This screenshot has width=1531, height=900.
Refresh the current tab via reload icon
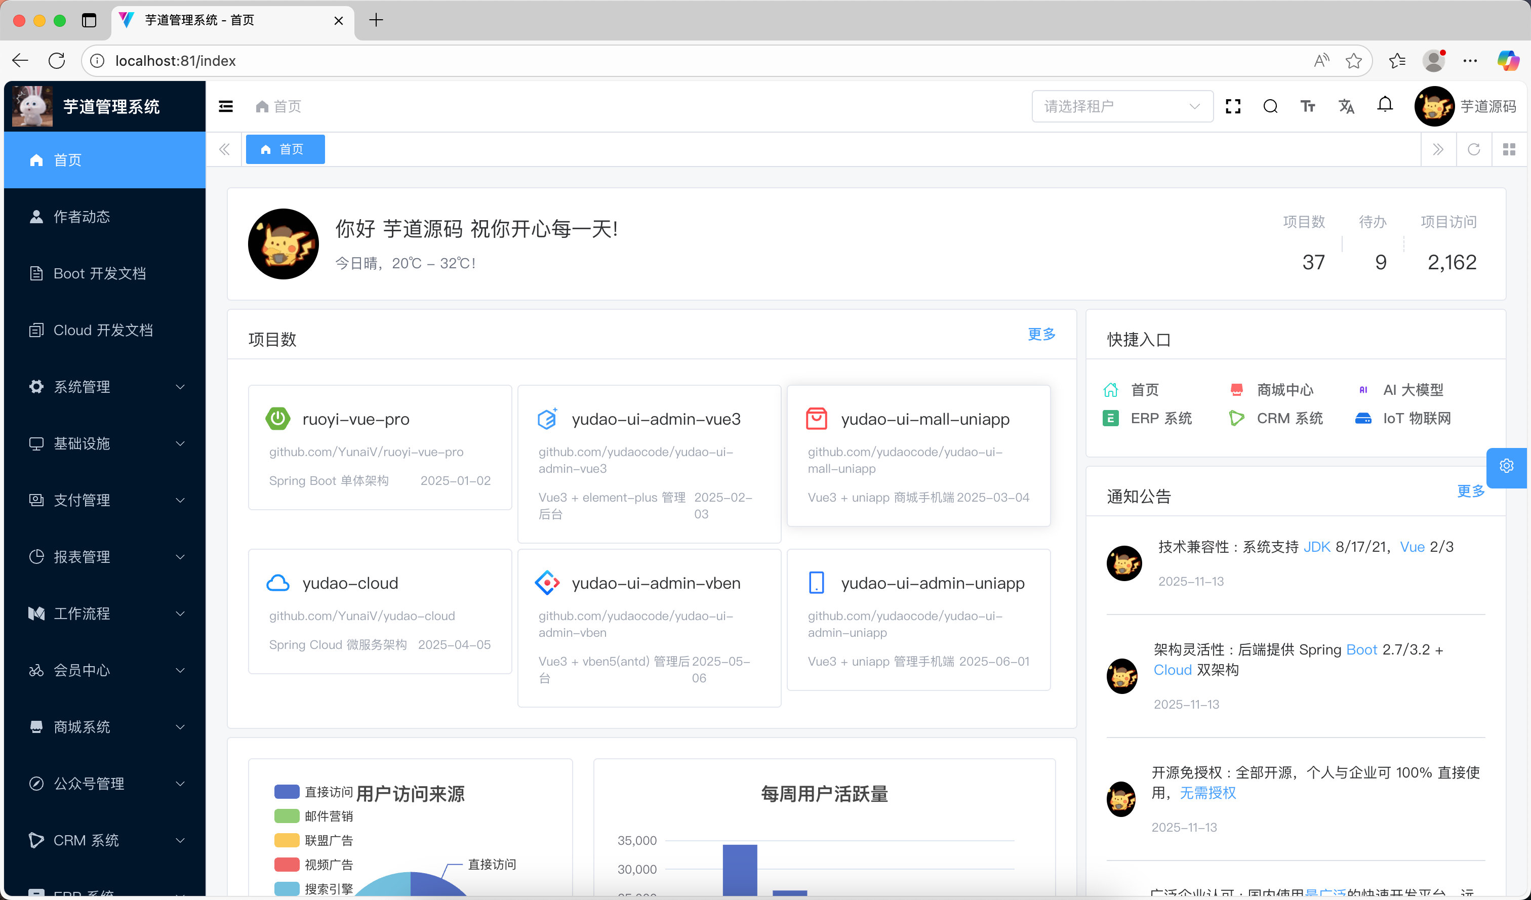click(x=1474, y=149)
